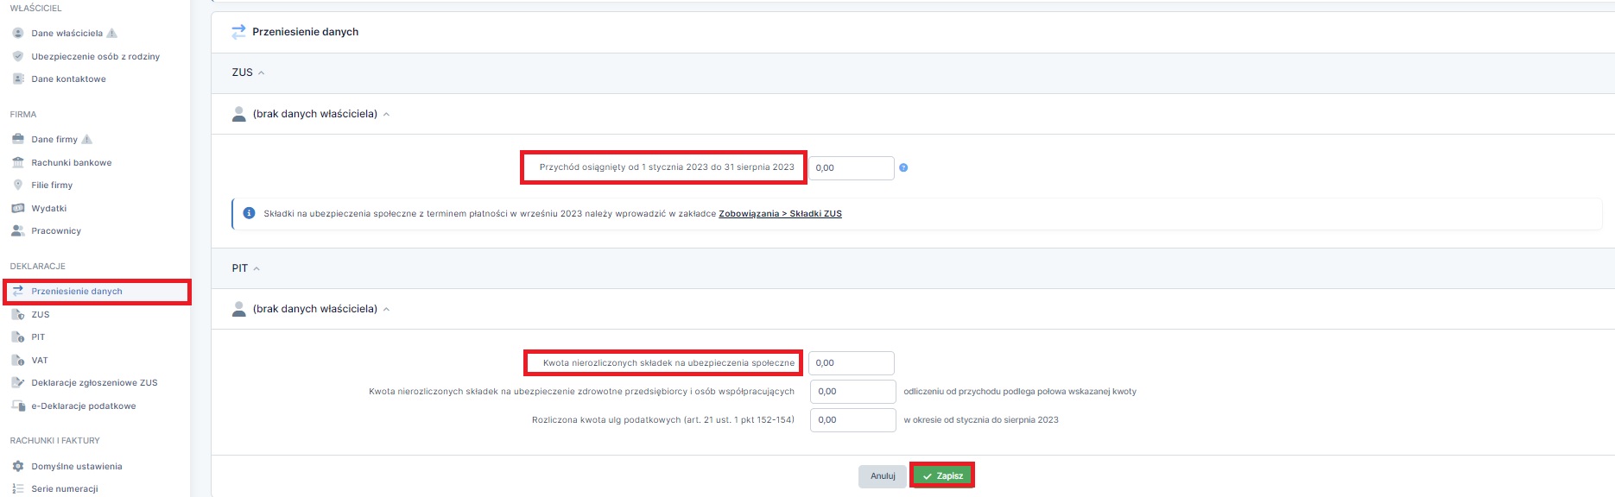Click the warning triangle beside Dane właściciela
The image size is (1615, 497).
point(111,33)
